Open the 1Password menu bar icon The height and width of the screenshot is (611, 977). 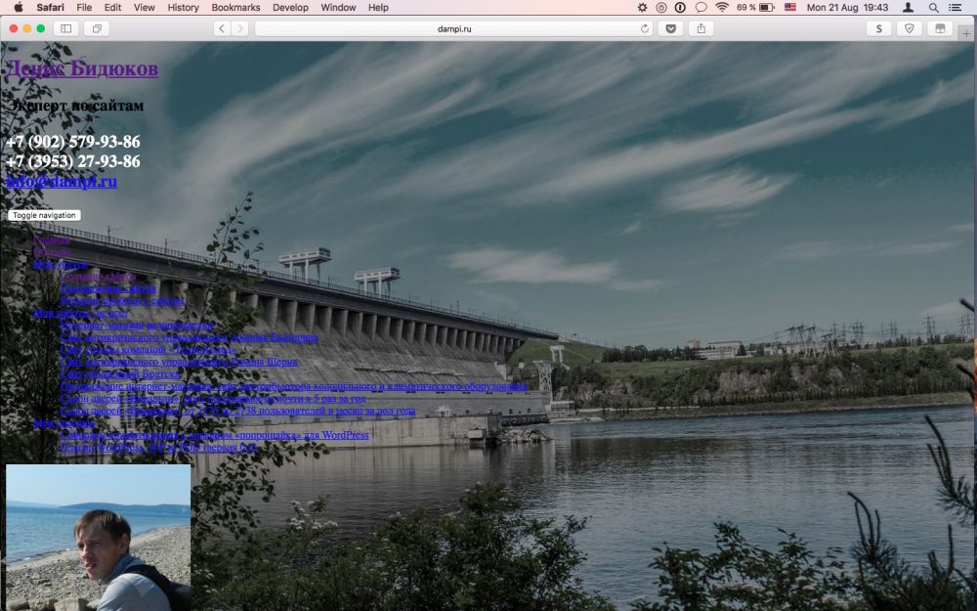tap(680, 8)
